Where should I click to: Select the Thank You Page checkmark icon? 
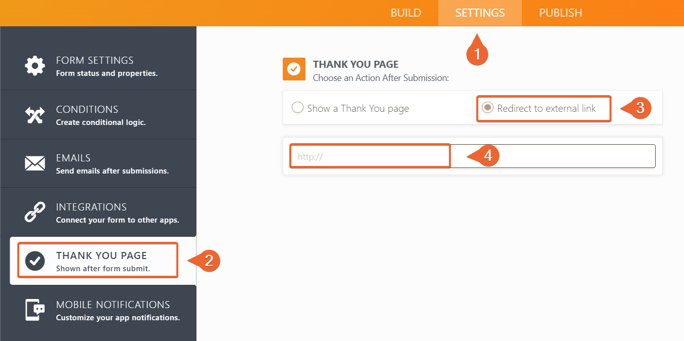[x=34, y=260]
